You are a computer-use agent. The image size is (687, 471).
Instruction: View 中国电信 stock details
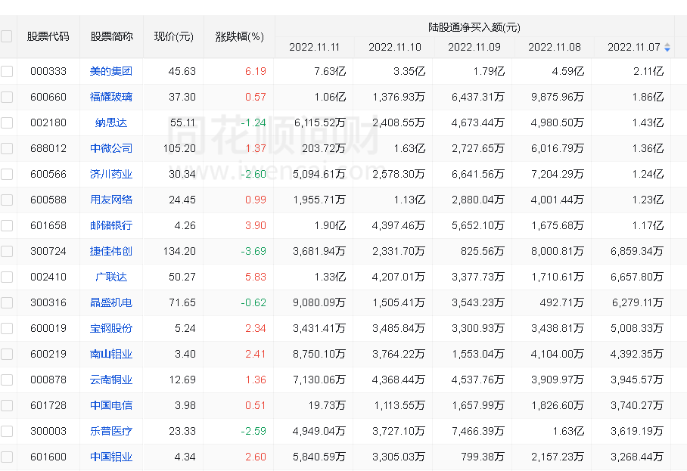111,406
